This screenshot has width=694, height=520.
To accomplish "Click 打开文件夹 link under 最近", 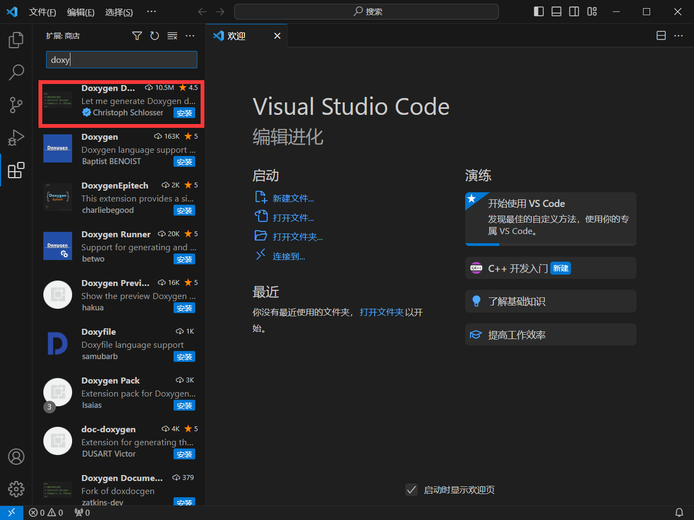I will click(x=382, y=312).
